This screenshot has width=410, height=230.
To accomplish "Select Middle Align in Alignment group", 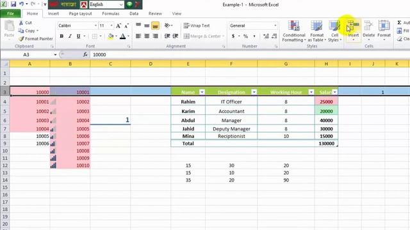I will tap(147, 26).
